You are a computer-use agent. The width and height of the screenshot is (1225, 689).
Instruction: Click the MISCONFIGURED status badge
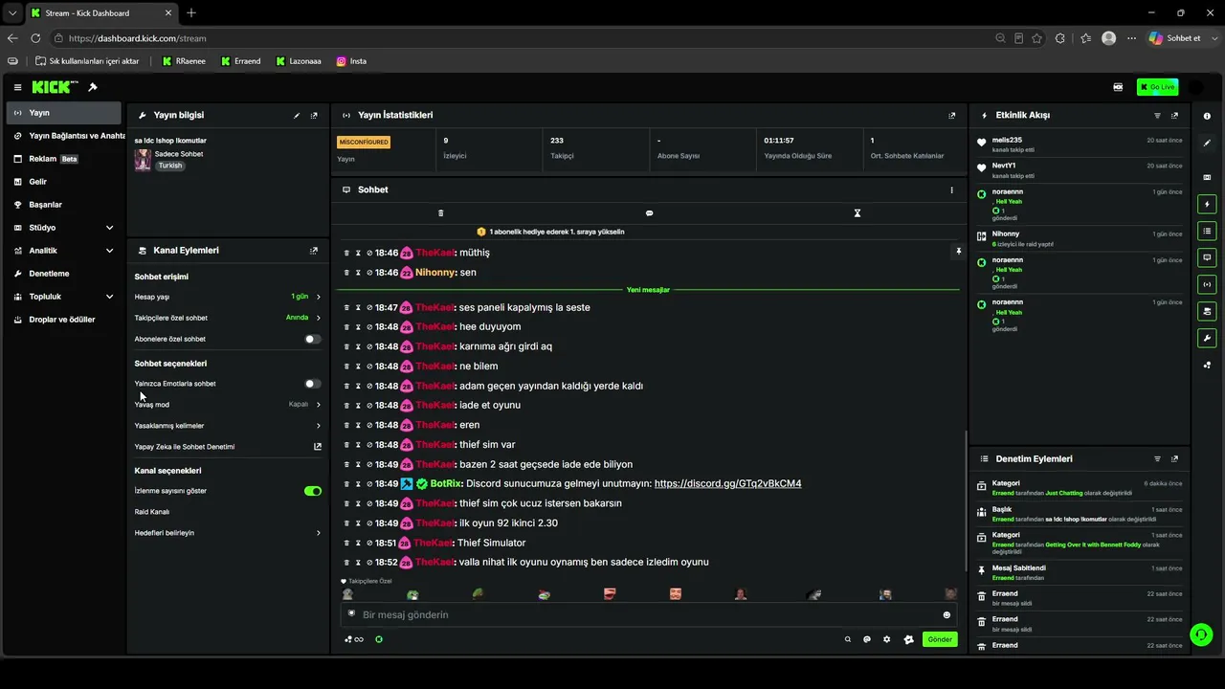364,142
